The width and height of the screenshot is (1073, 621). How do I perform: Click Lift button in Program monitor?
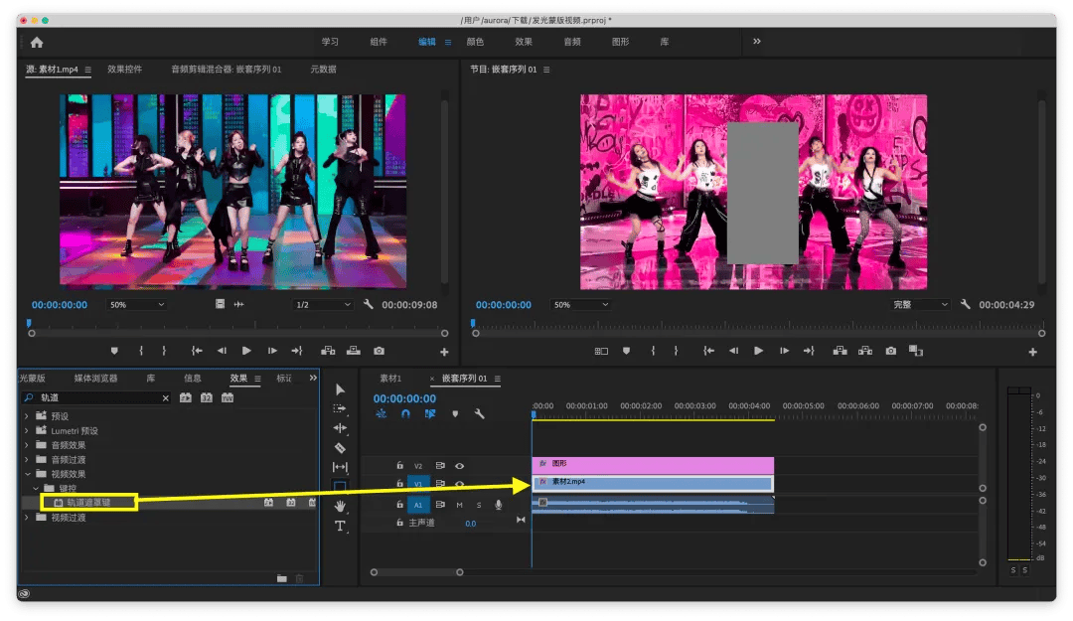coord(840,351)
